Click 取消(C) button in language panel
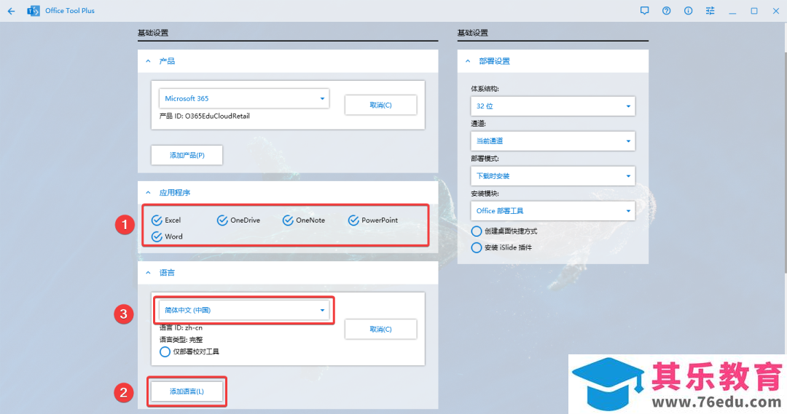Image resolution: width=787 pixels, height=414 pixels. 380,329
